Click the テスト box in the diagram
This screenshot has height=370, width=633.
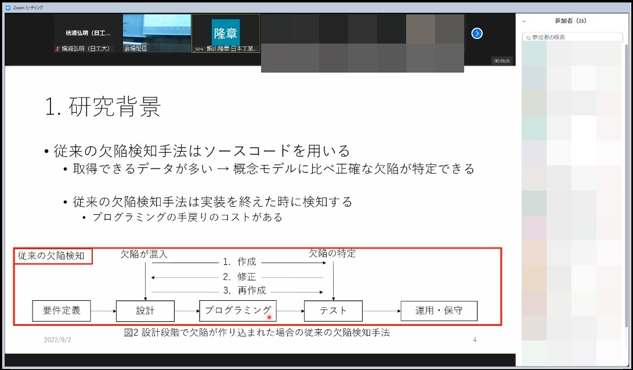click(x=333, y=311)
